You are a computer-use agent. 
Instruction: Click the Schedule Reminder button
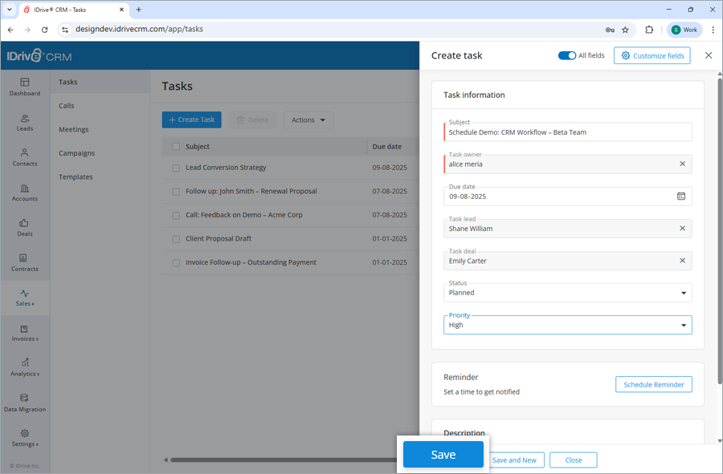coord(653,384)
